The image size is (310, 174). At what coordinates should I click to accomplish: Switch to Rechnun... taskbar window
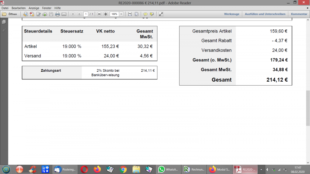194,169
